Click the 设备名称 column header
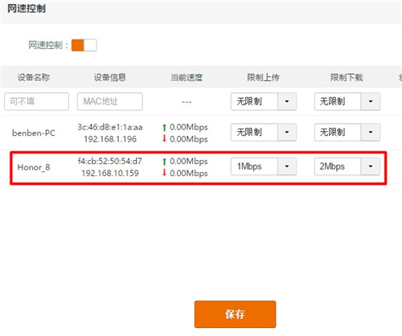The image size is (402, 336). click(34, 77)
